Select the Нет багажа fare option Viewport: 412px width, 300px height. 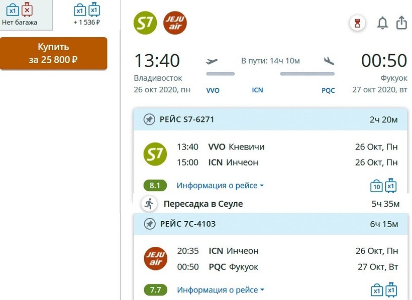[x=20, y=14]
